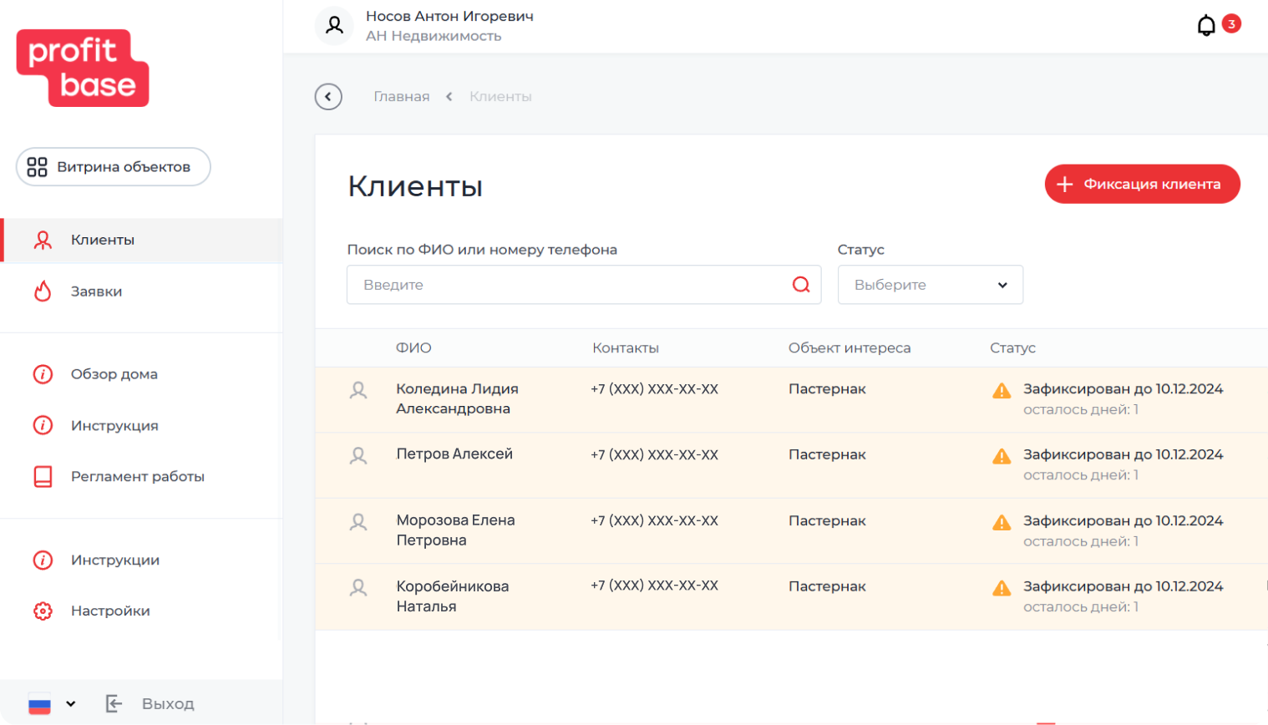Click the logout icon near Выход
1268x725 pixels.
click(114, 704)
